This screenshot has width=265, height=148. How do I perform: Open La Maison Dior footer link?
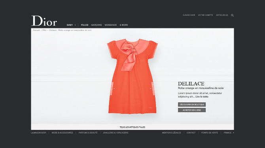38,133
